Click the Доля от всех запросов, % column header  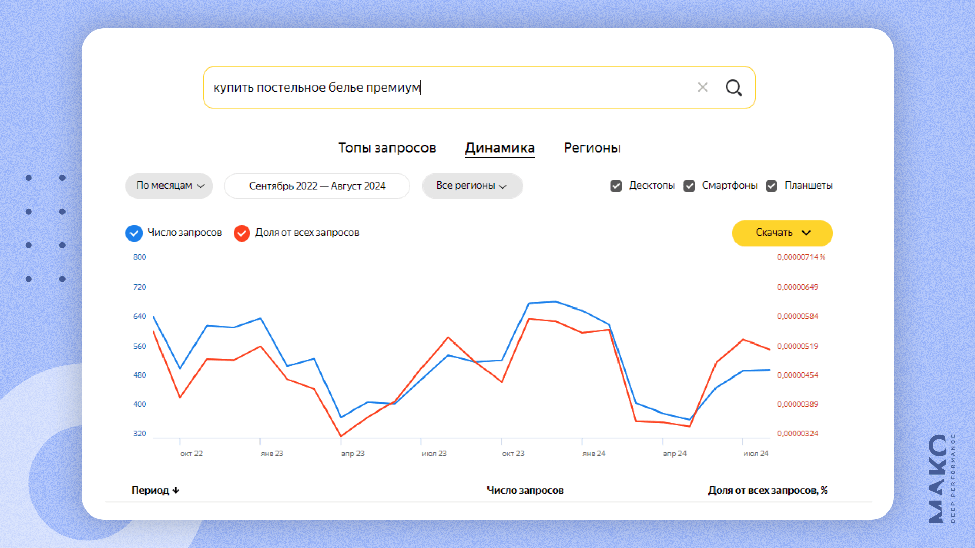tap(767, 490)
